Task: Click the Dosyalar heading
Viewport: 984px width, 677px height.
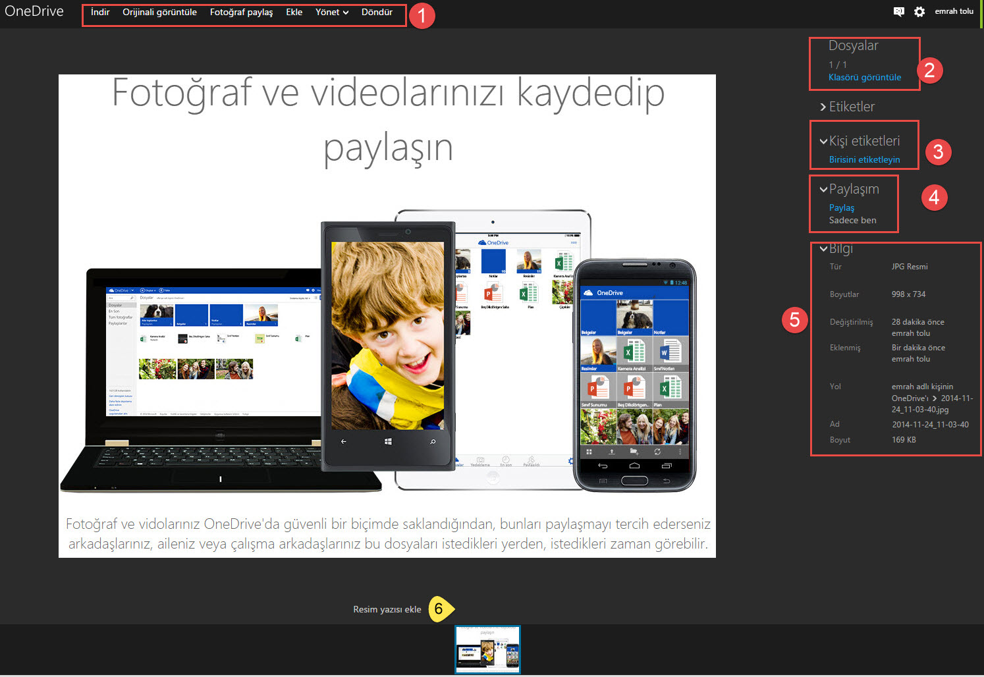Action: (x=854, y=45)
